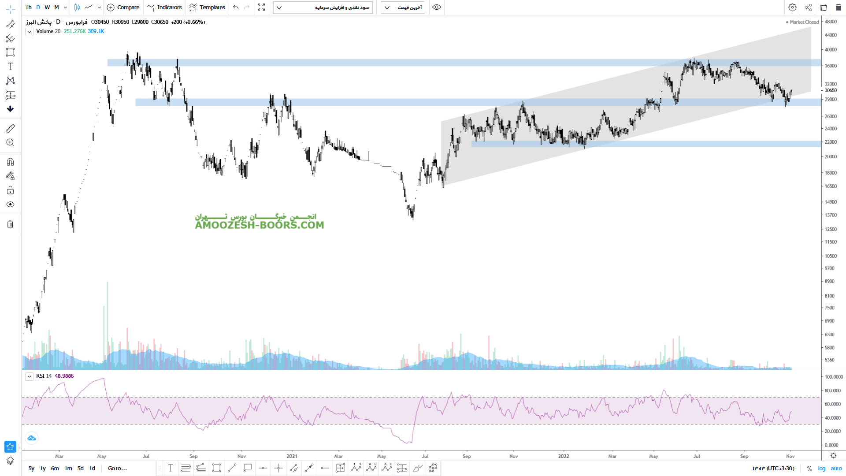
Task: Undo last action with arrow icon
Action: pos(236,7)
